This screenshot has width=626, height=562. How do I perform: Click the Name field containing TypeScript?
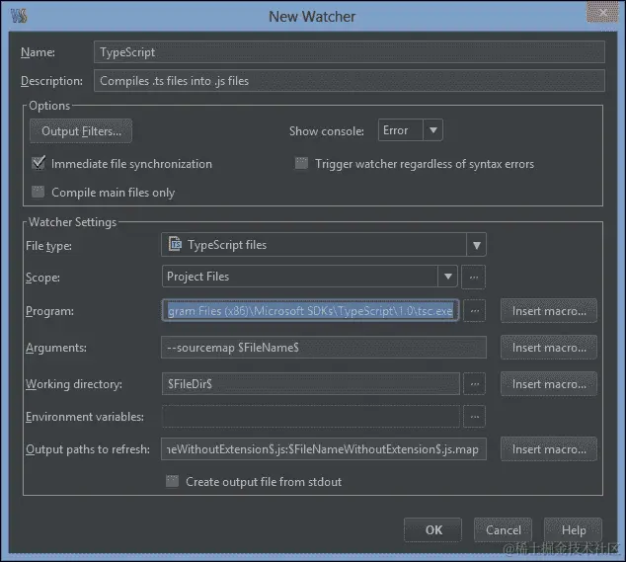(x=349, y=52)
